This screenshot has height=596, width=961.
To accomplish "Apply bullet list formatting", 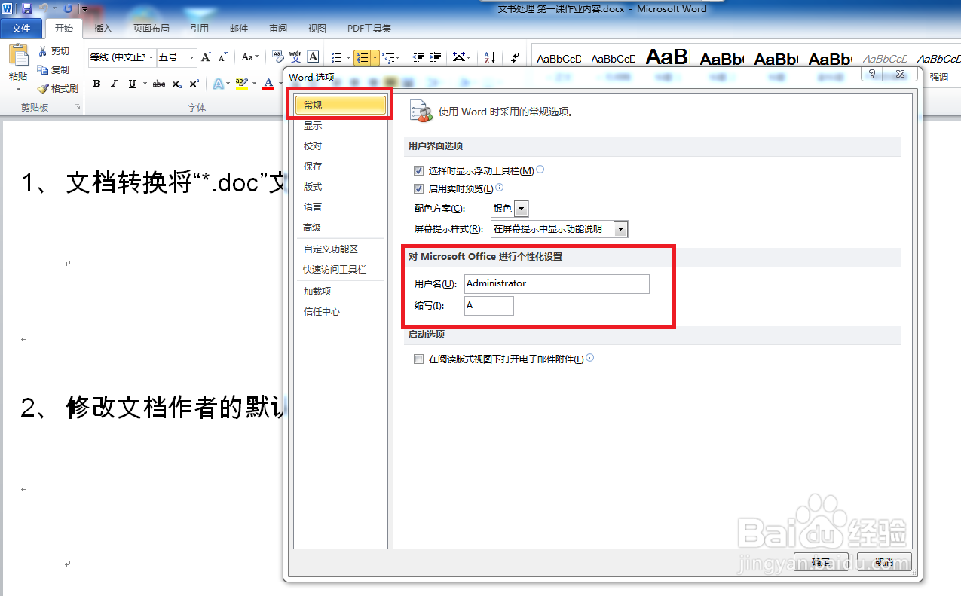I will (x=336, y=57).
